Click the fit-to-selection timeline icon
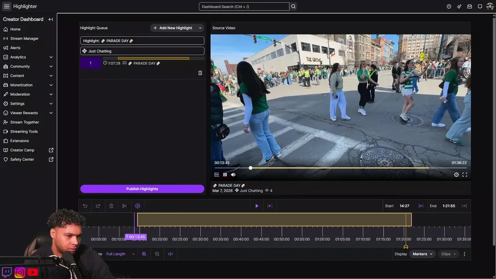Screen dimensions: 496x279 (170, 254)
